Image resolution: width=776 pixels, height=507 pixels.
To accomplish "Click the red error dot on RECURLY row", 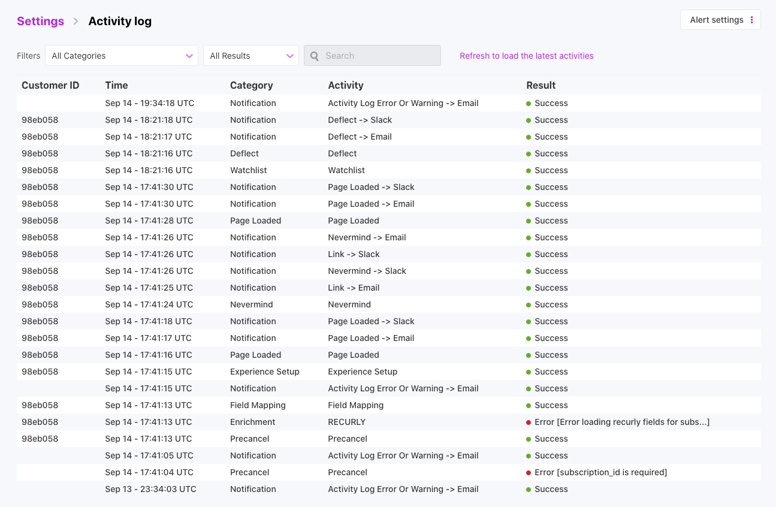I will [x=530, y=422].
